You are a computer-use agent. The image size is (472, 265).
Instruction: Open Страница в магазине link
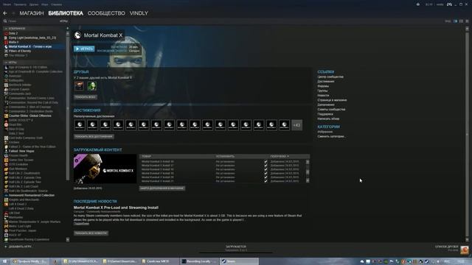click(x=332, y=100)
